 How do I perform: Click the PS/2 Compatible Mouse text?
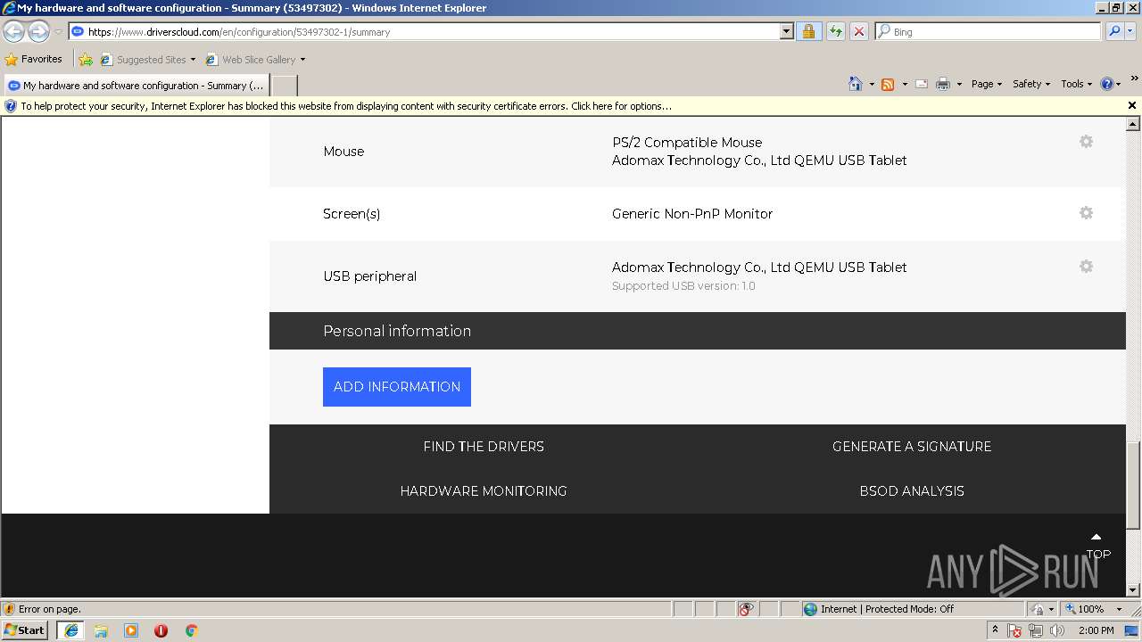687,143
